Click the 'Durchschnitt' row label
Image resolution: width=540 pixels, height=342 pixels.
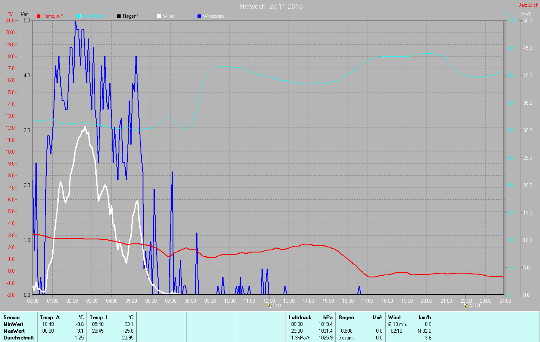pos(18,338)
